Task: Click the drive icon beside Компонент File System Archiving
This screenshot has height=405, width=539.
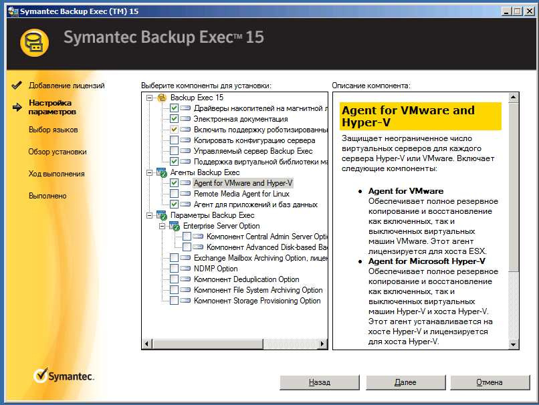Action: pyautogui.click(x=185, y=290)
